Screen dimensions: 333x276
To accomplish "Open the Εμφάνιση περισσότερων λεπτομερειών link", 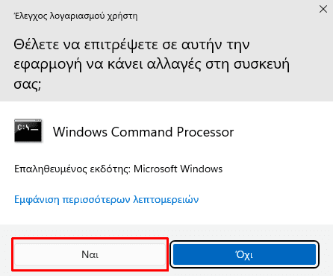I will (x=106, y=199).
